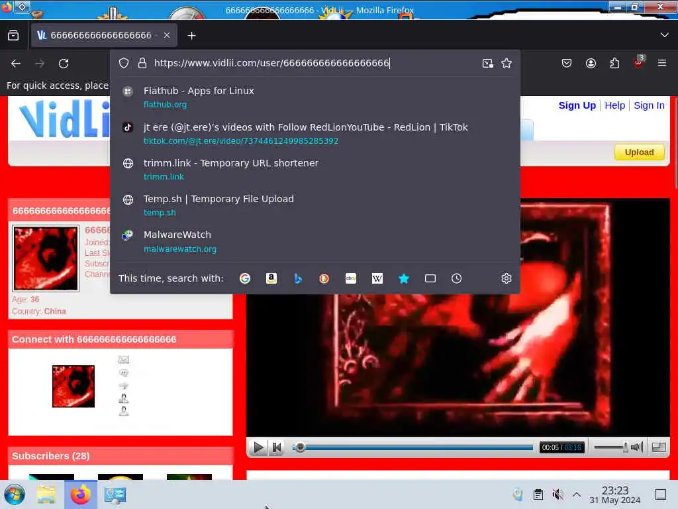This screenshot has height=509, width=678.
Task: Close the 666666 VidLii tab
Action: click(167, 36)
